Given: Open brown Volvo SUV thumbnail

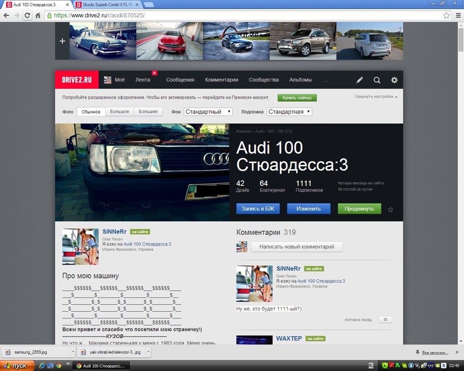Looking at the screenshot, I should click(303, 41).
